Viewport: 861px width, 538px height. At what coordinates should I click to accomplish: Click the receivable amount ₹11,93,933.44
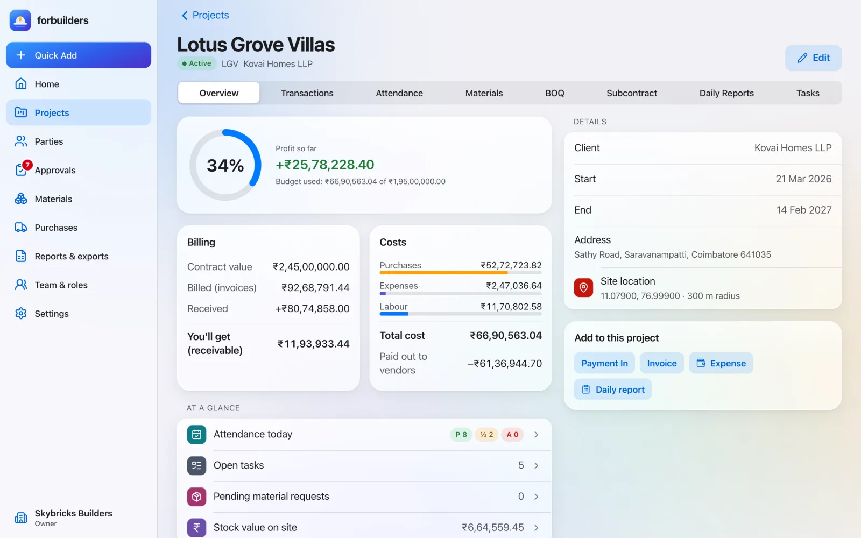pos(313,344)
